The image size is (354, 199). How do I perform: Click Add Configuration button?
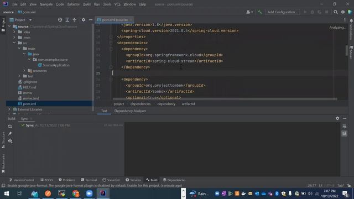282,12
